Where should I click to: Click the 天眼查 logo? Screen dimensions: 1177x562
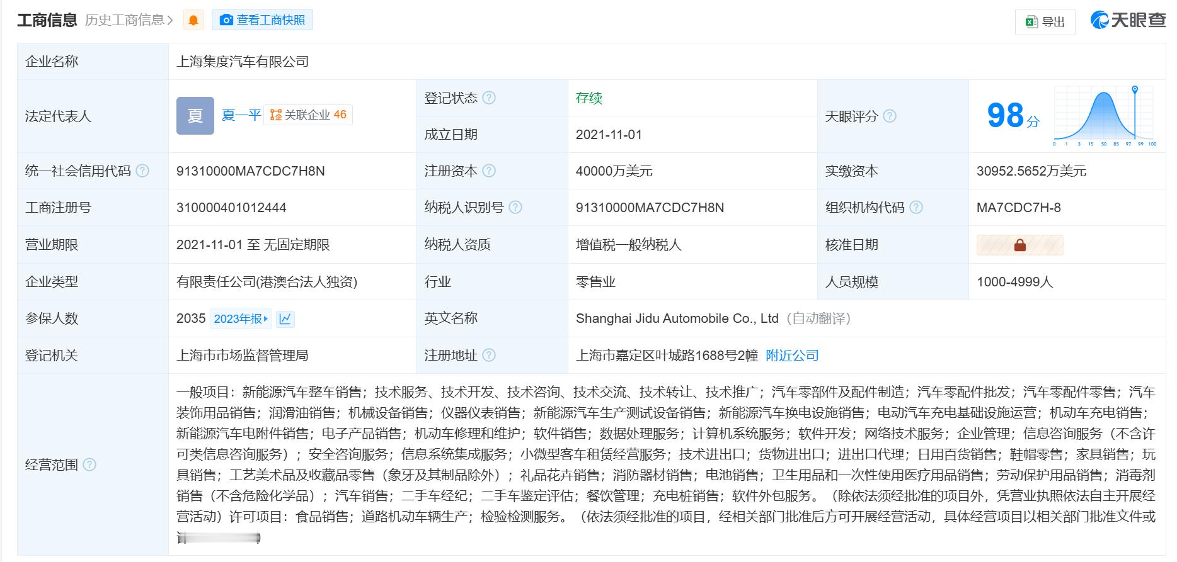pos(1128,20)
